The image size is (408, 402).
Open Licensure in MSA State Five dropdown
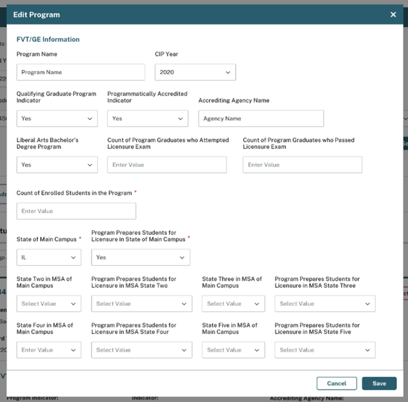(325, 350)
